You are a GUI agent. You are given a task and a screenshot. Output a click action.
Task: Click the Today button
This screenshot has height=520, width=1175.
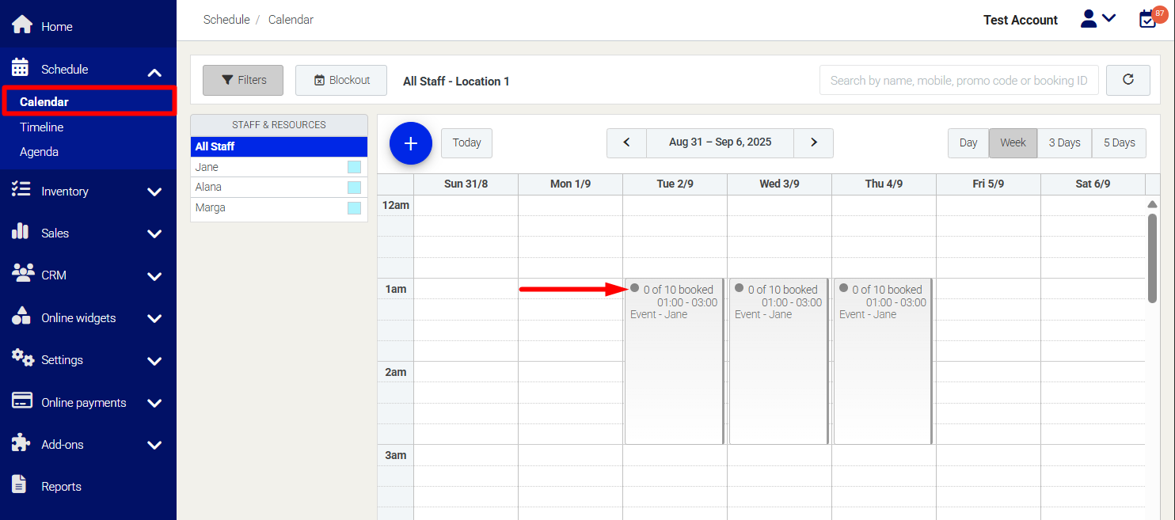point(466,142)
